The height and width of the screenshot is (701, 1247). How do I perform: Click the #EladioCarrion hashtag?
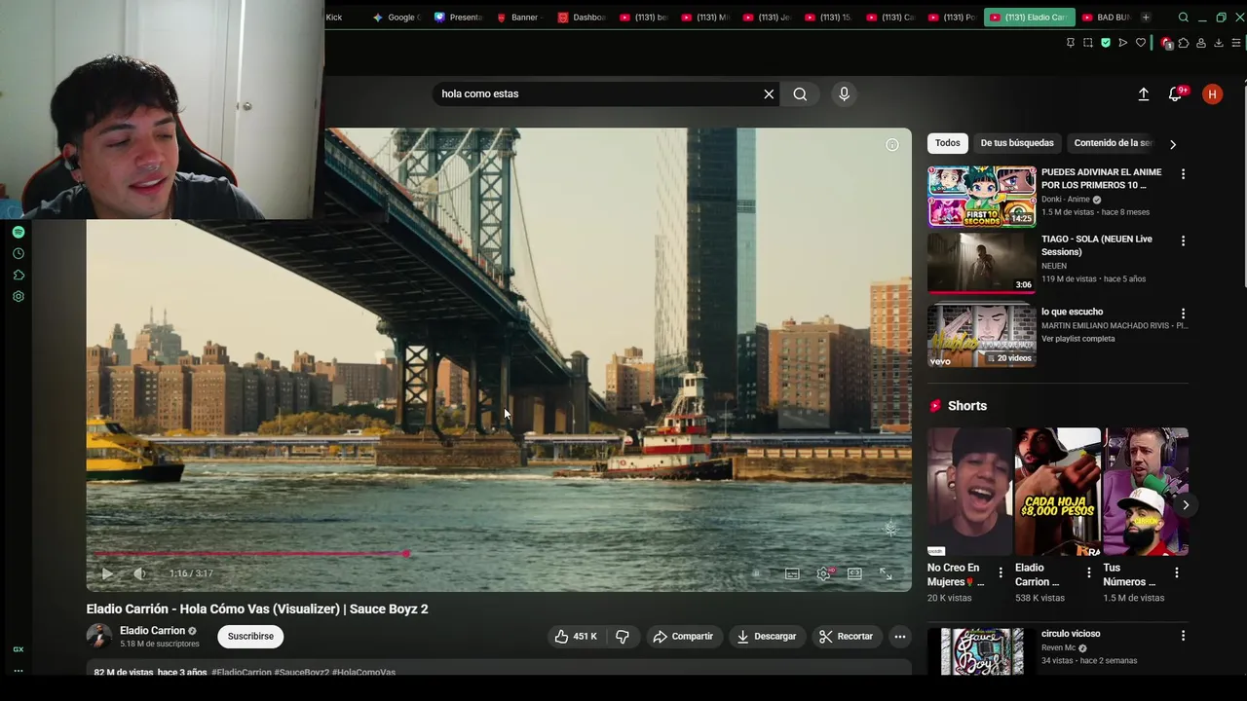pyautogui.click(x=242, y=672)
